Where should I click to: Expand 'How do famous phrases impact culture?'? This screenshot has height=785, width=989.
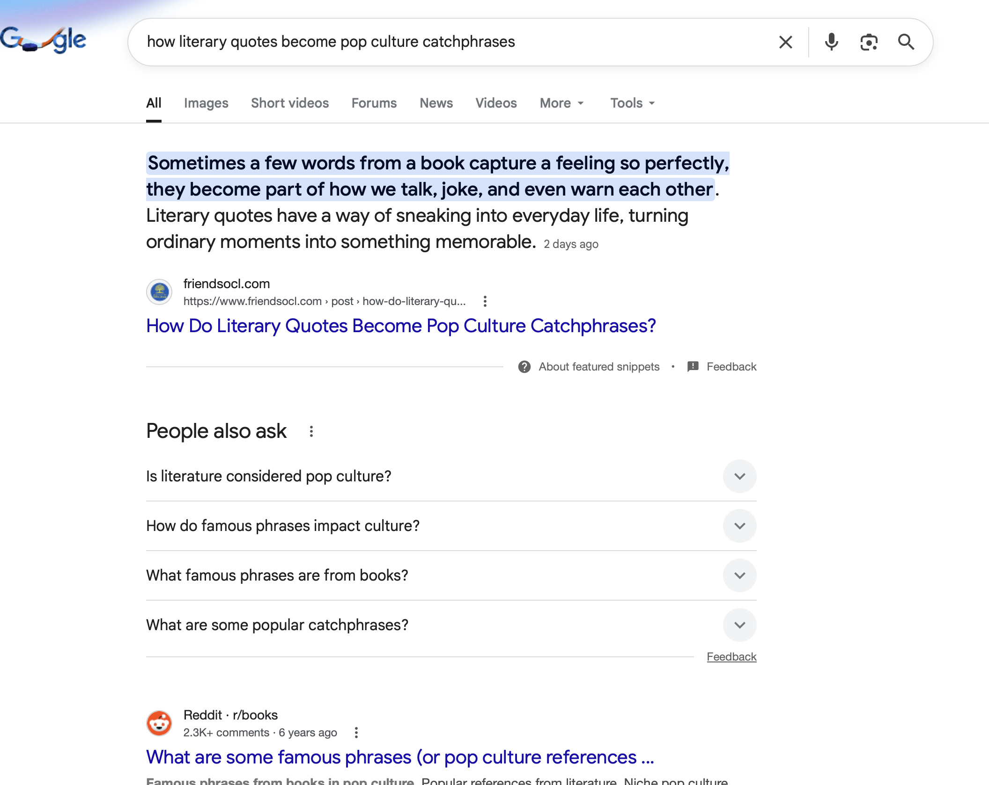(x=451, y=526)
